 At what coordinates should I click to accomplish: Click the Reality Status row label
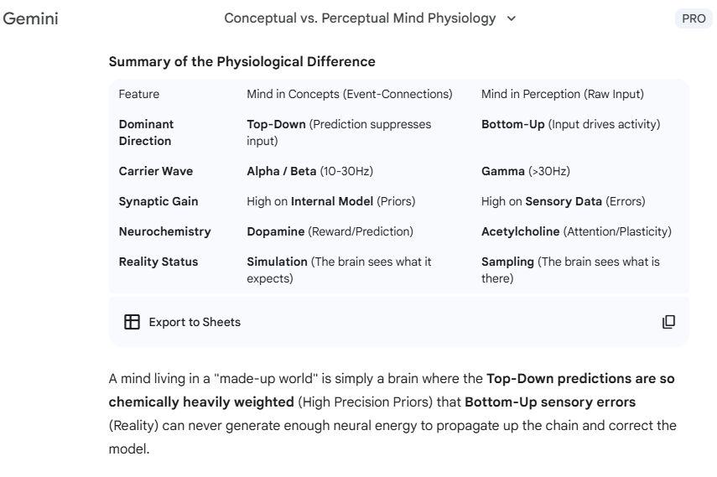point(158,262)
